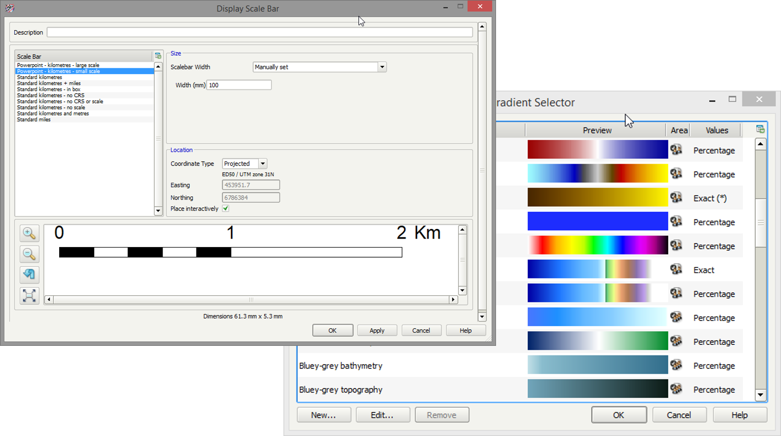The height and width of the screenshot is (436, 781).
Task: Open the Coordinate Type dropdown
Action: 263,163
